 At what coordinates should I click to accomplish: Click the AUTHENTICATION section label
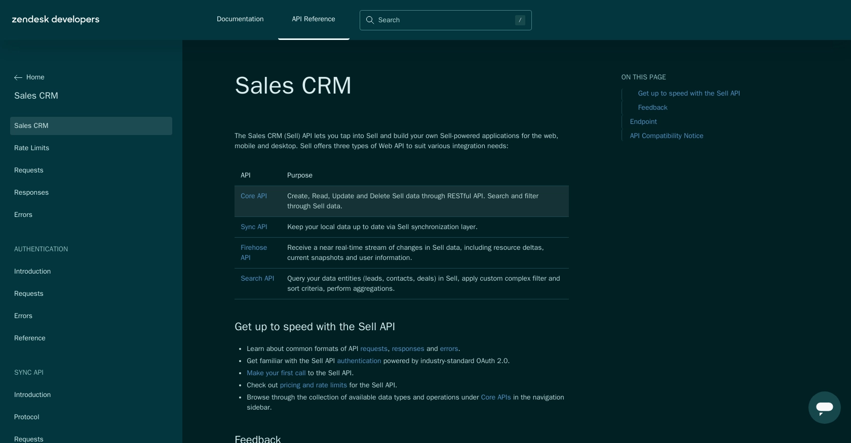(x=41, y=249)
